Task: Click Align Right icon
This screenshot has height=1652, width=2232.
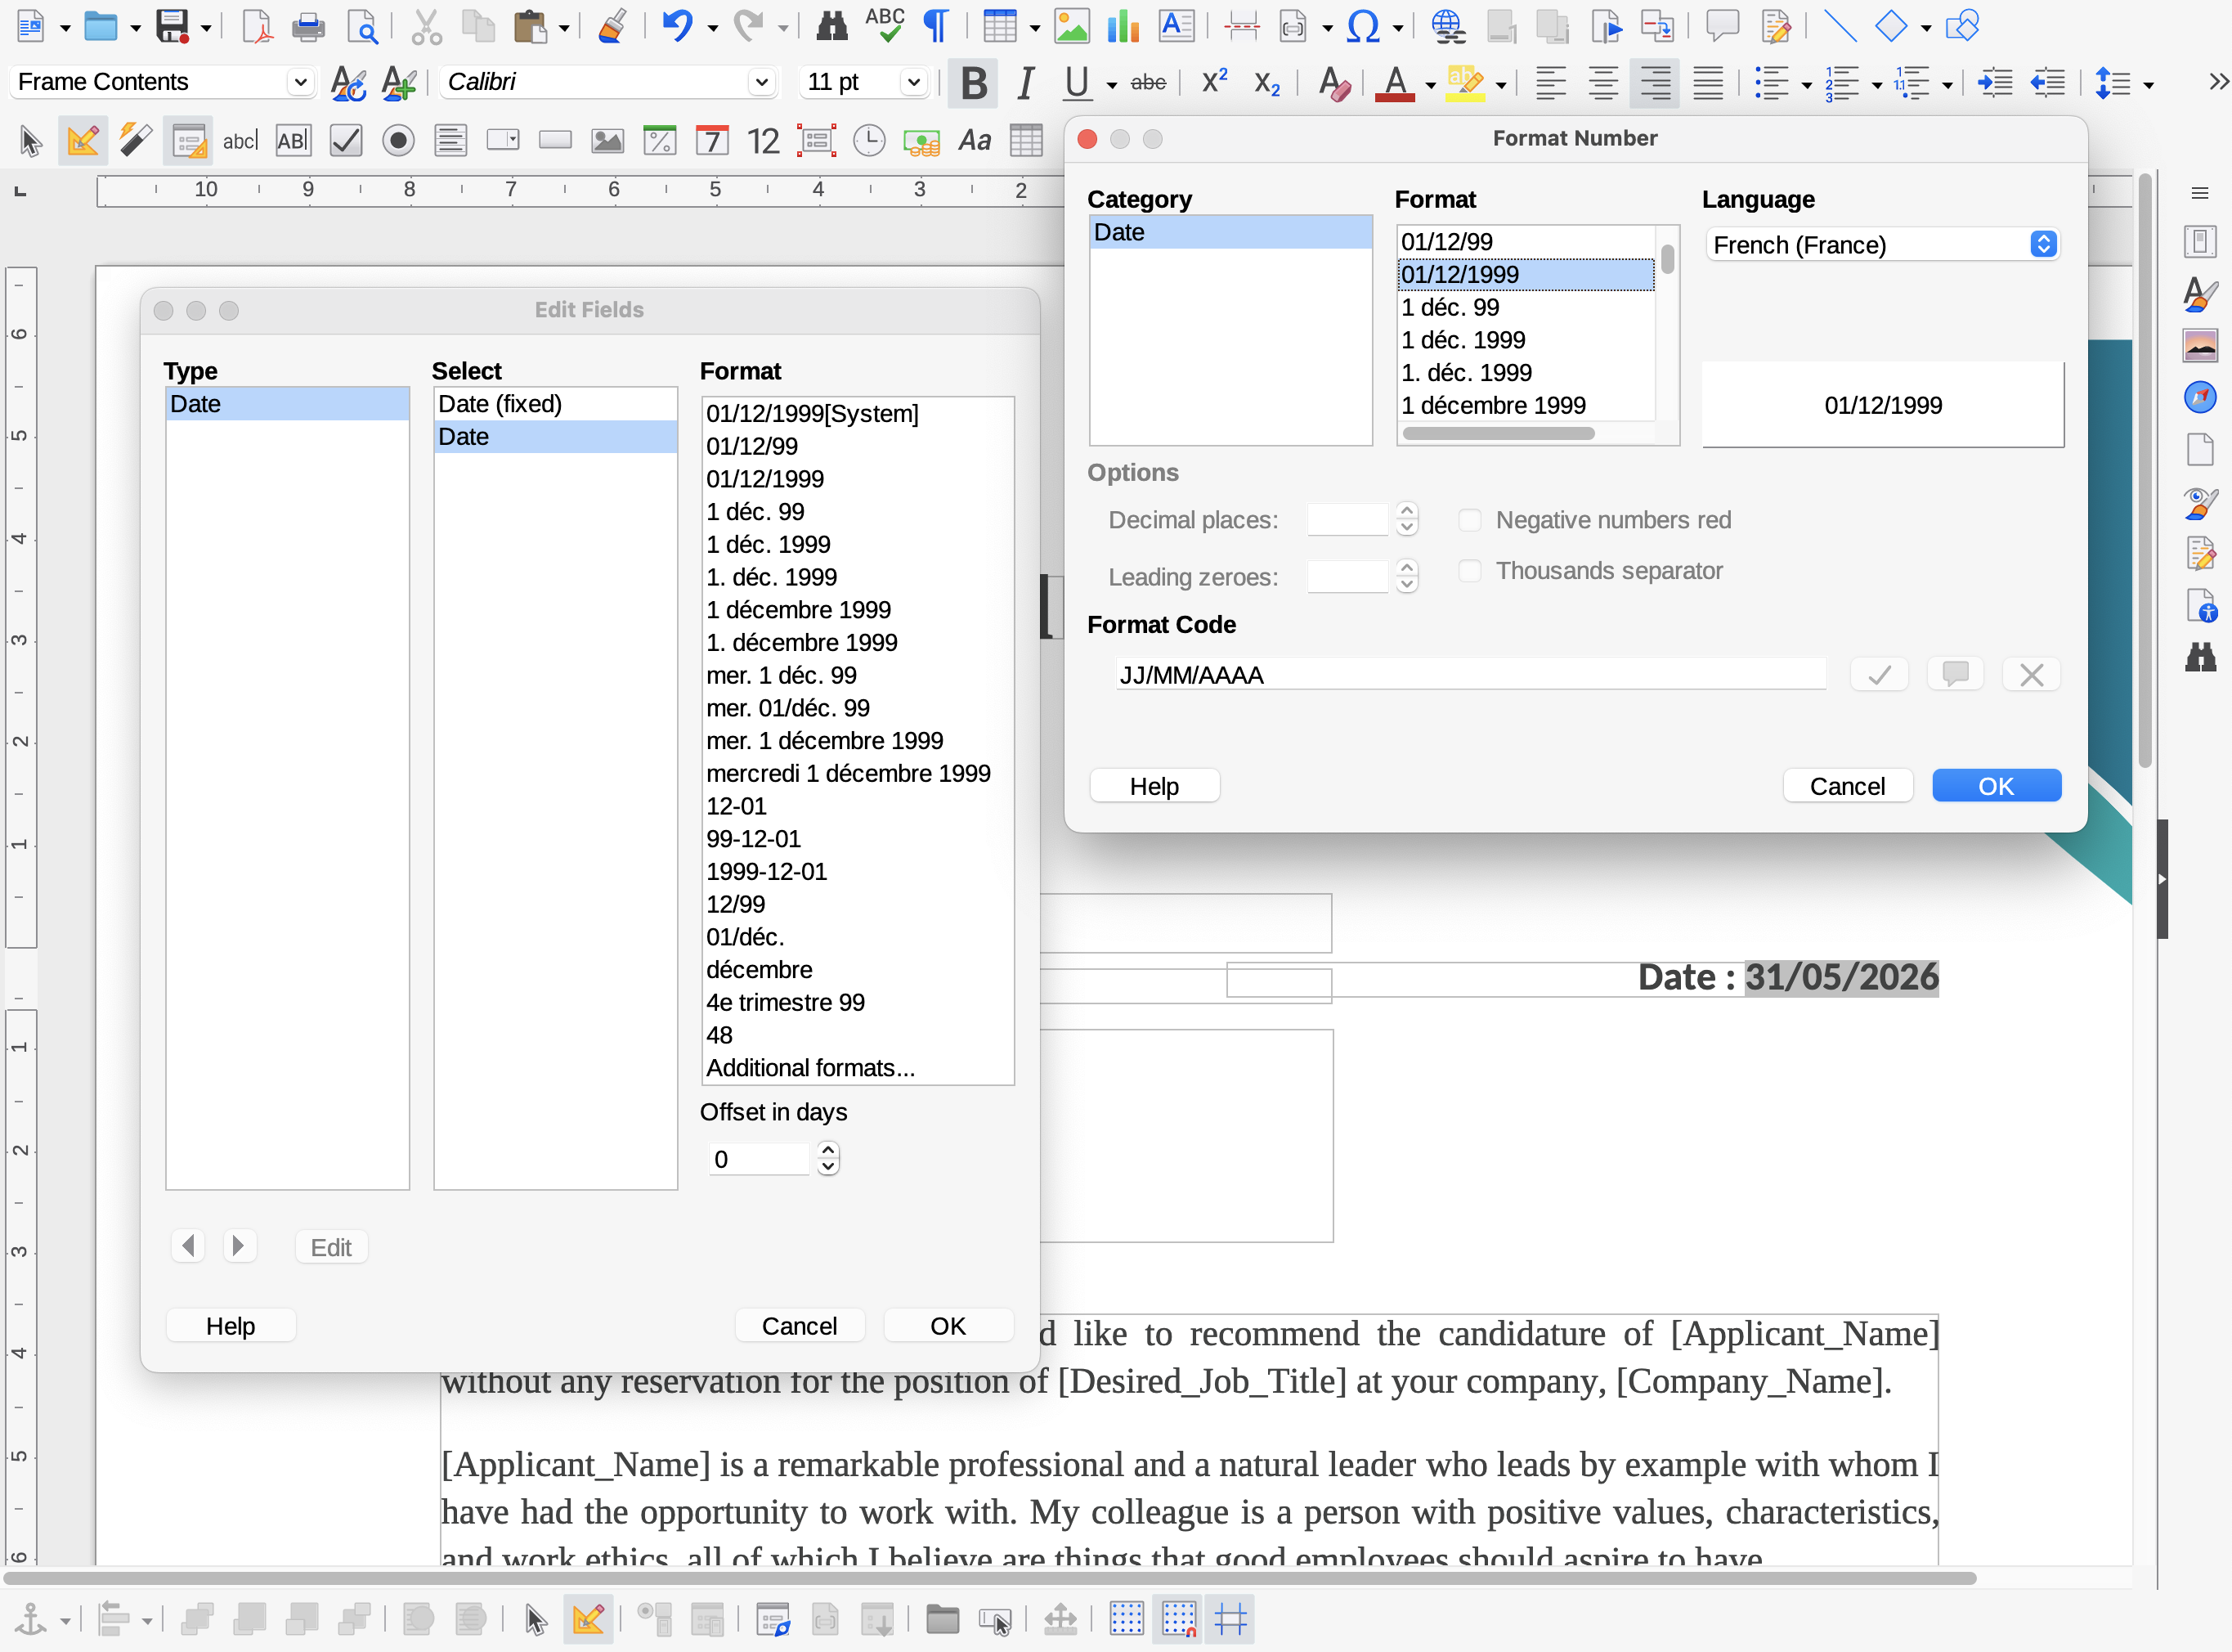Action: 1656,83
